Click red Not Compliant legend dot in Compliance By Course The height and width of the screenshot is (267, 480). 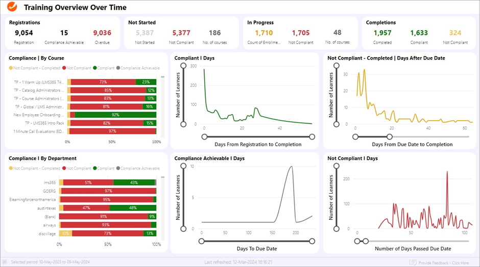click(x=66, y=68)
